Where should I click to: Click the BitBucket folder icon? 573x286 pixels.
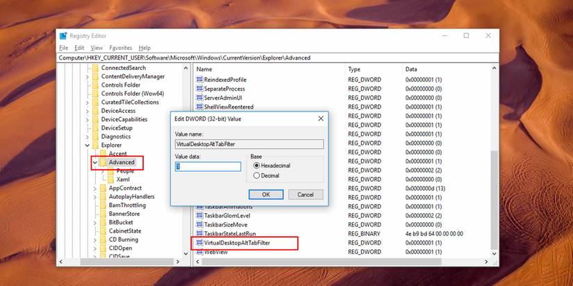(x=103, y=222)
